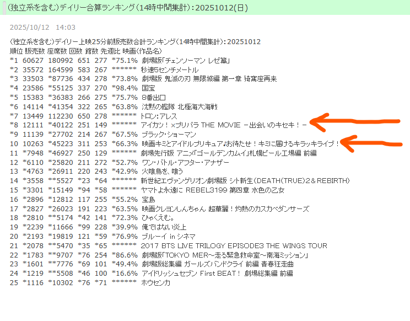This screenshot has width=410, height=321.
Task: Click the sales number *2827 in rank 17
Action: point(33,209)
